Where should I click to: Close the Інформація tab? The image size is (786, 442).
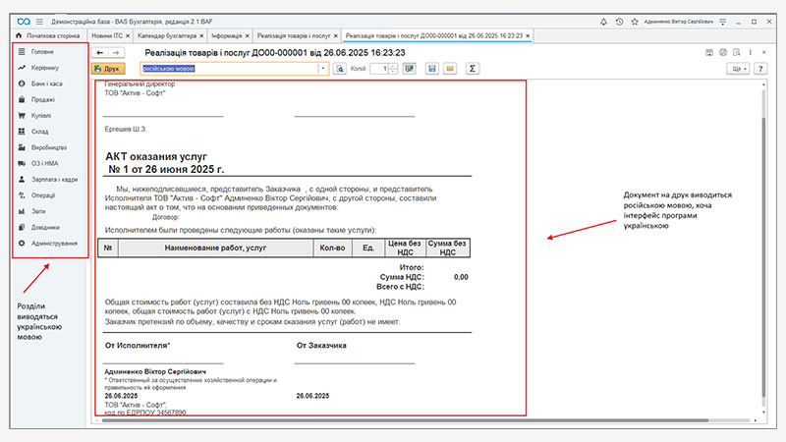248,36
